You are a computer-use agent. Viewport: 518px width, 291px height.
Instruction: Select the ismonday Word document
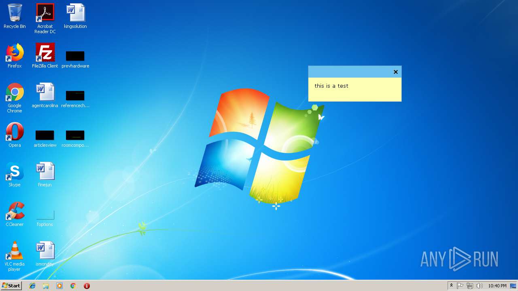coord(45,254)
